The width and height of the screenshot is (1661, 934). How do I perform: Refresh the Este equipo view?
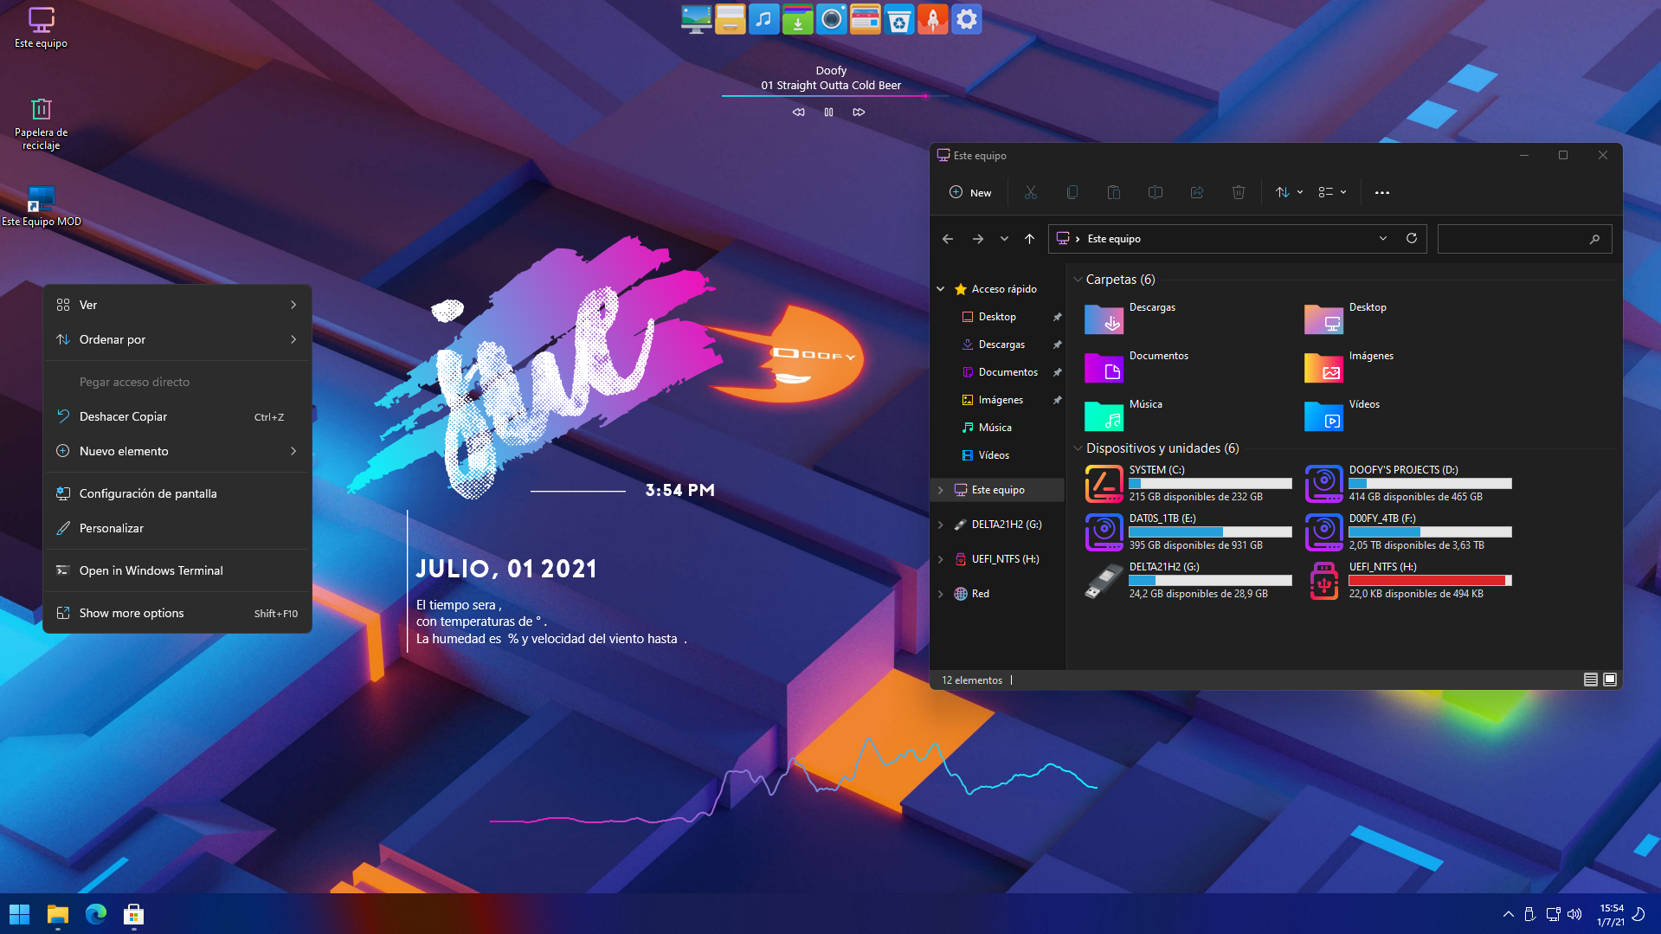(x=1411, y=238)
